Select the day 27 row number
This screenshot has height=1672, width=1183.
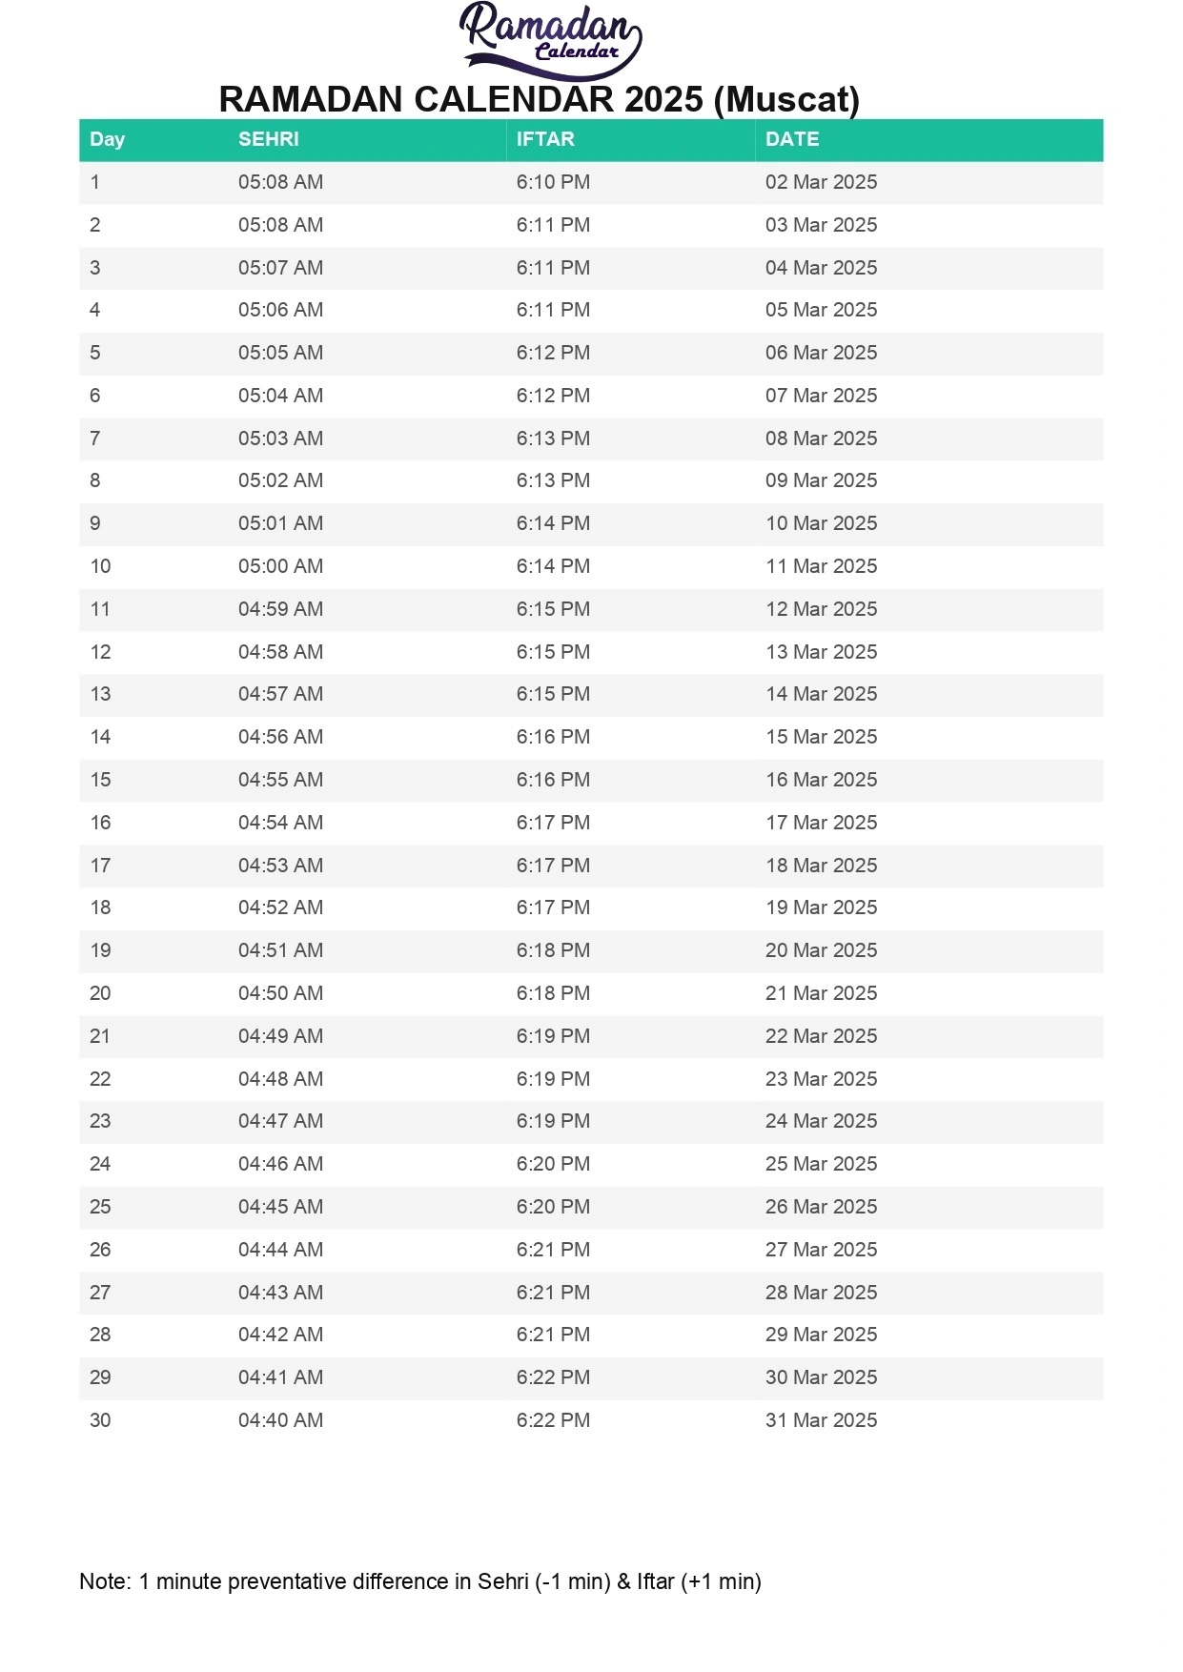[x=100, y=1293]
